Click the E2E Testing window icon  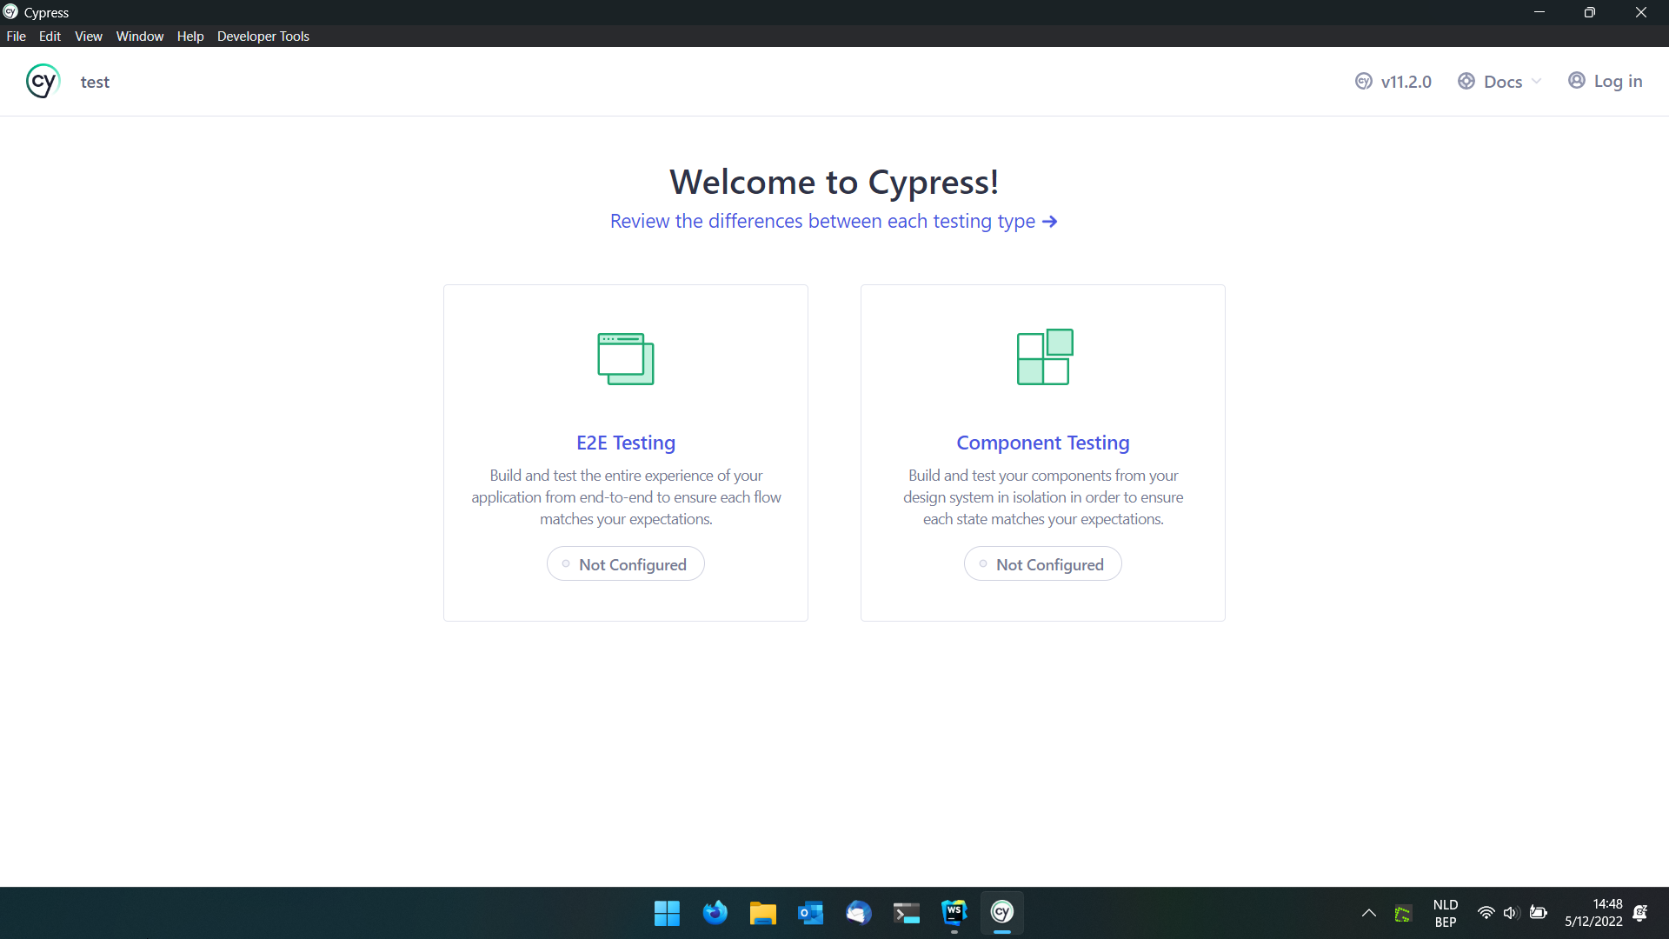(625, 358)
